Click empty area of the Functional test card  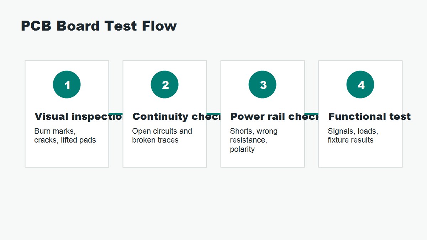point(360,156)
